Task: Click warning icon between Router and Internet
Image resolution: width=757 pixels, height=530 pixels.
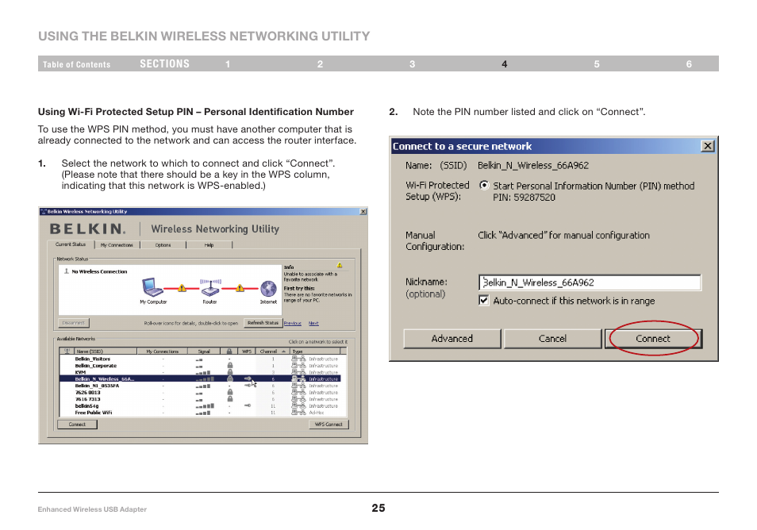Action: point(240,288)
